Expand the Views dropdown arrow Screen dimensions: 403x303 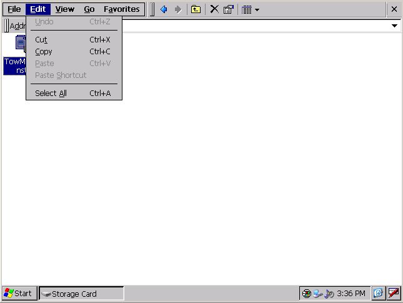pos(257,10)
